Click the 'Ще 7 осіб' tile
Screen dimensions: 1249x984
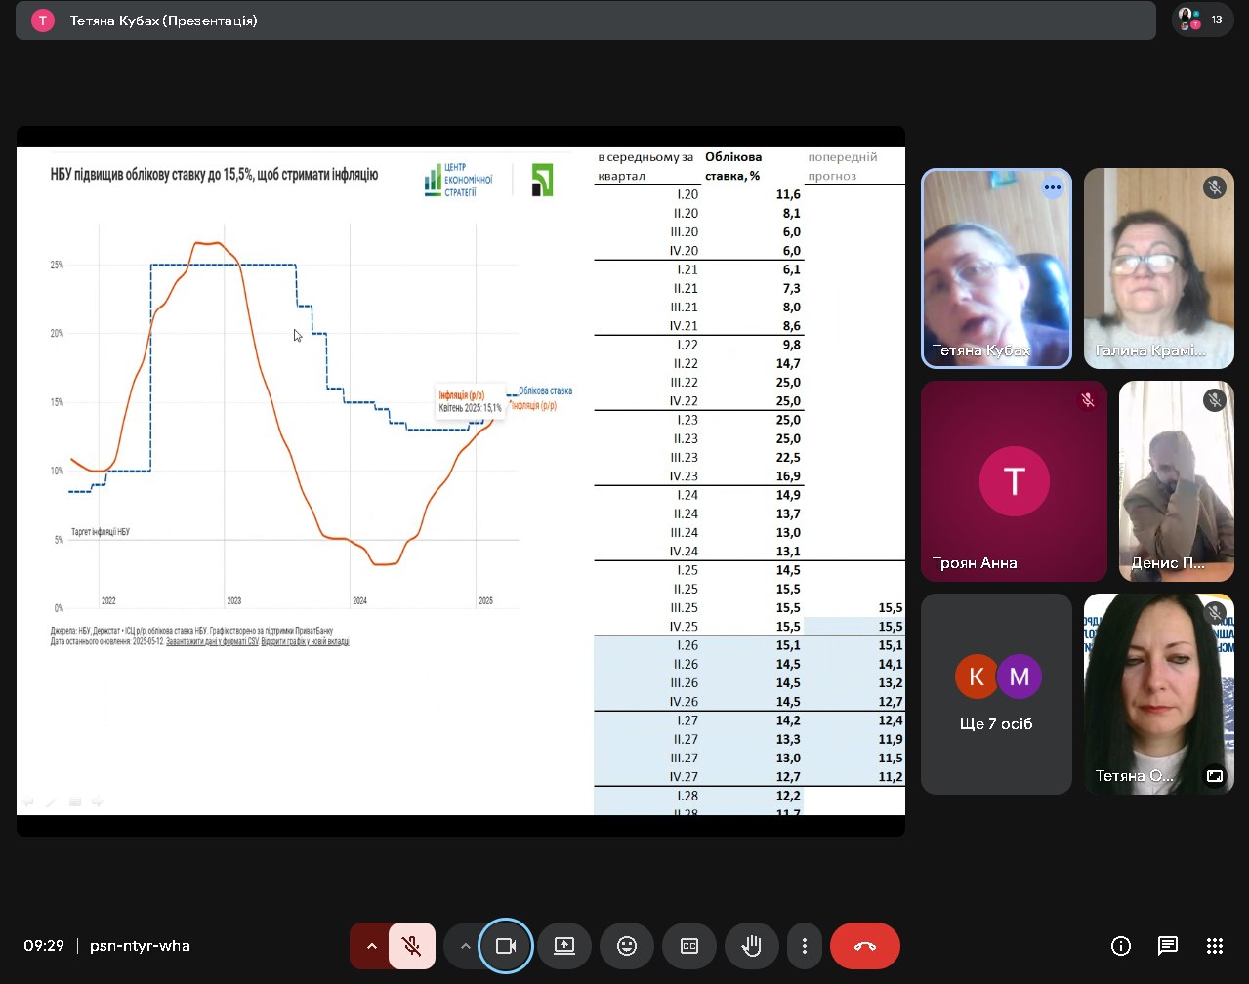[x=996, y=694]
